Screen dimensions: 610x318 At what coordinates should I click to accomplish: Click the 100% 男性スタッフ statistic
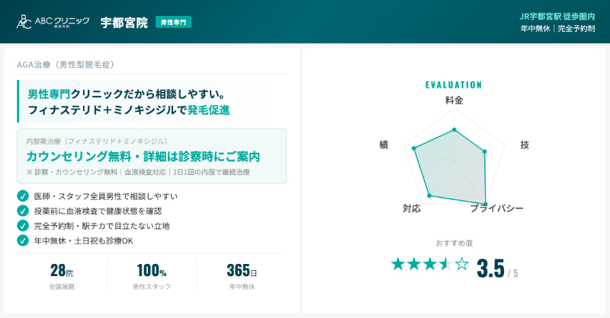click(152, 276)
